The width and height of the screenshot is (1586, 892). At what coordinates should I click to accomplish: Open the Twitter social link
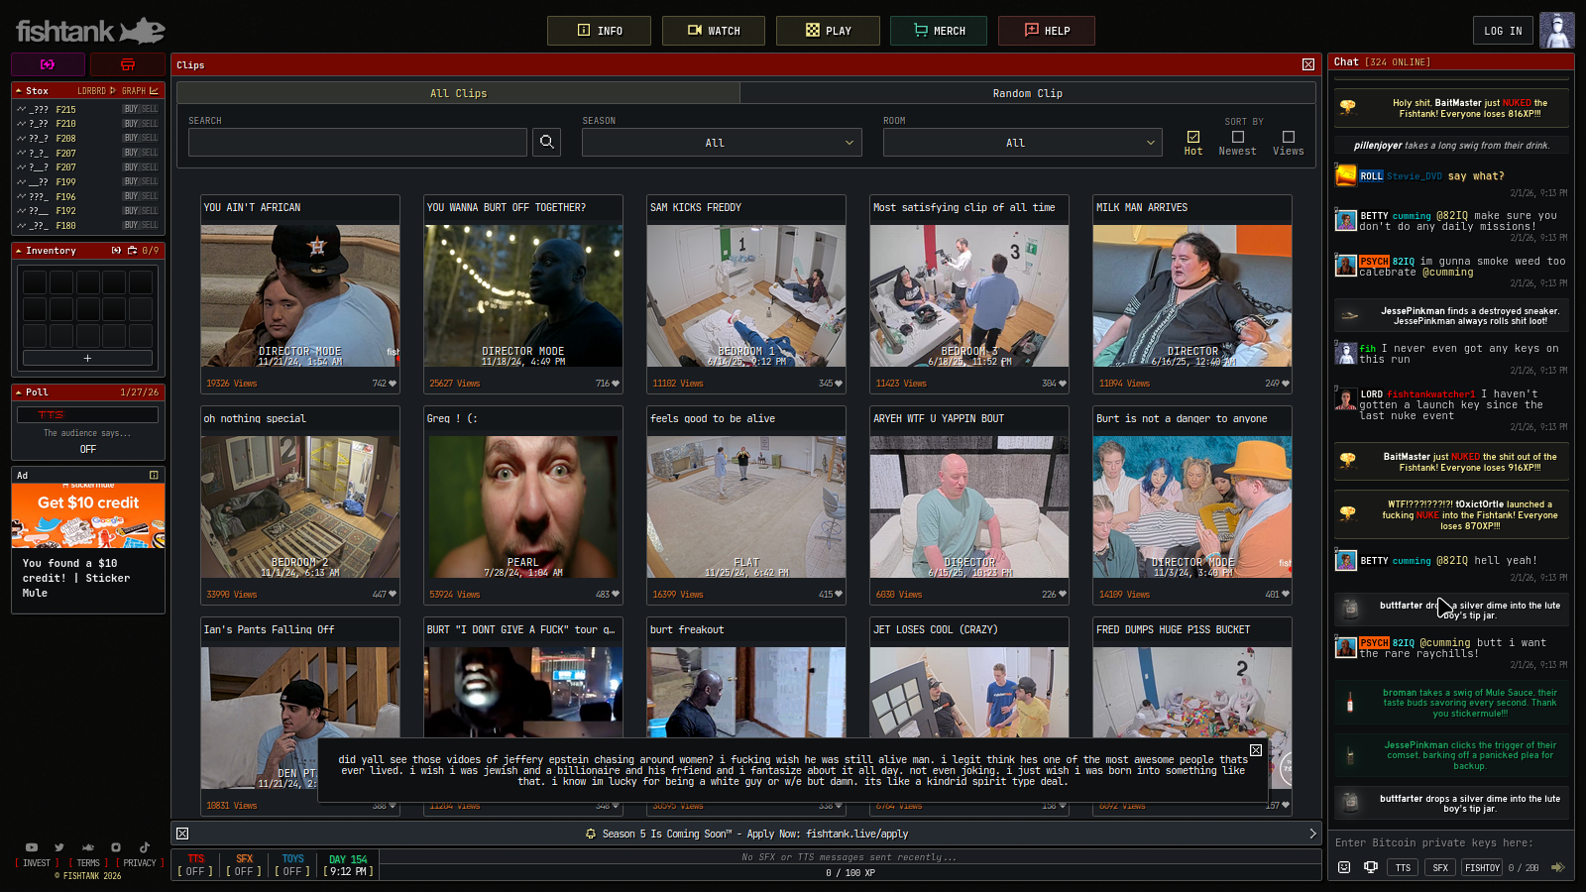[59, 847]
